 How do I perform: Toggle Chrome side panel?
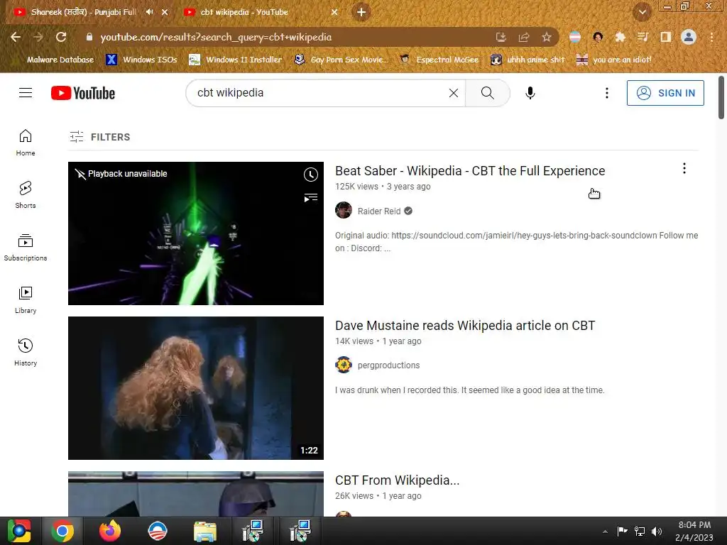click(665, 37)
